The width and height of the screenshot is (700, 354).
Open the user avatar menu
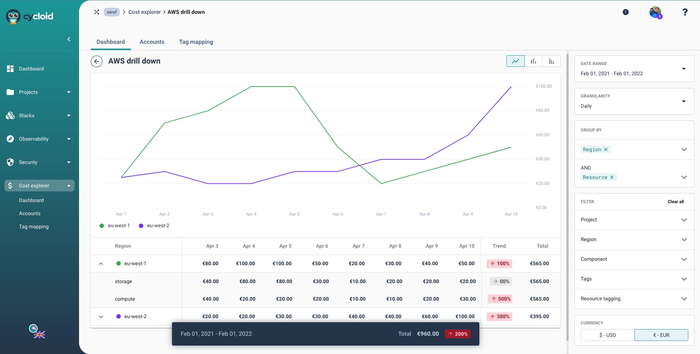655,12
